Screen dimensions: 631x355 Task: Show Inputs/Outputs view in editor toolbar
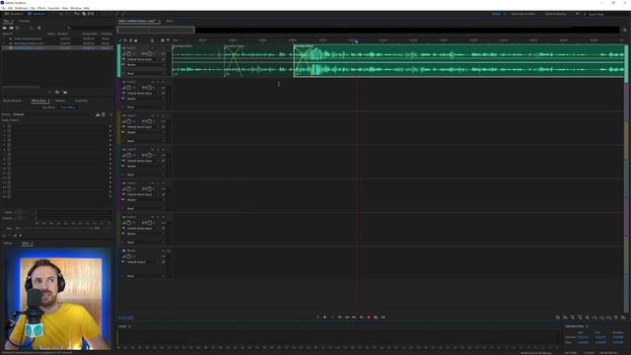[120, 40]
